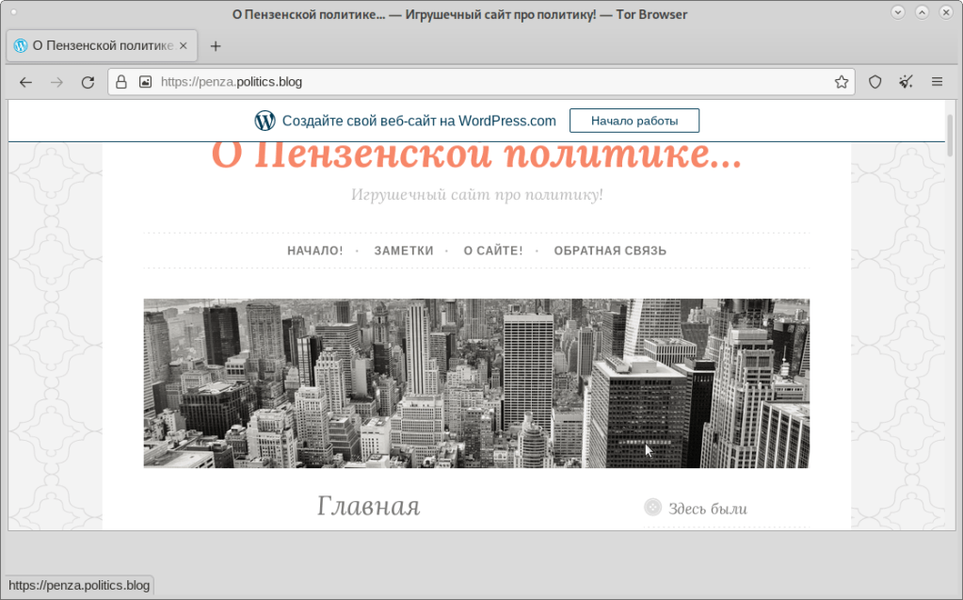Screen dimensions: 963x600
Task: Open the 'ОБРАТНАЯ СВЯЗЬ' page
Action: tap(610, 251)
